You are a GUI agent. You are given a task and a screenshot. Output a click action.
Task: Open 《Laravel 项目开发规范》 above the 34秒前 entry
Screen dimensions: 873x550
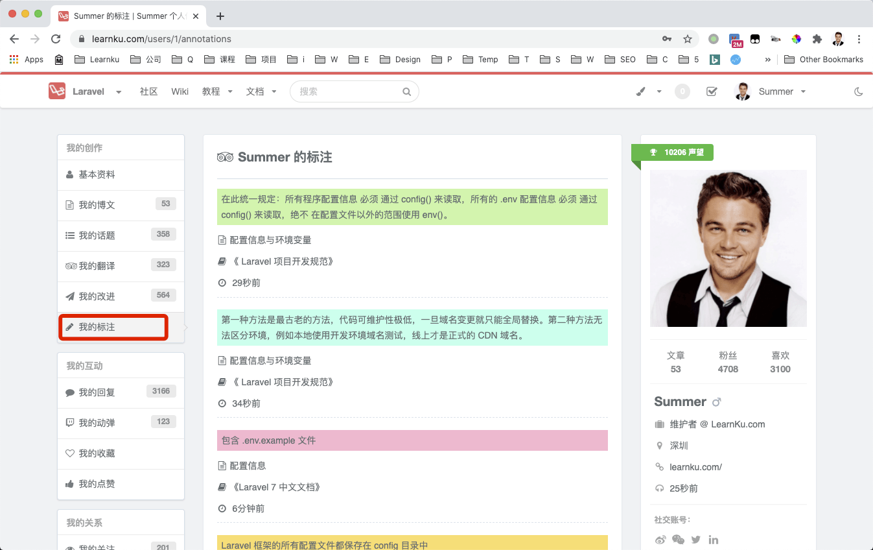pyautogui.click(x=282, y=382)
